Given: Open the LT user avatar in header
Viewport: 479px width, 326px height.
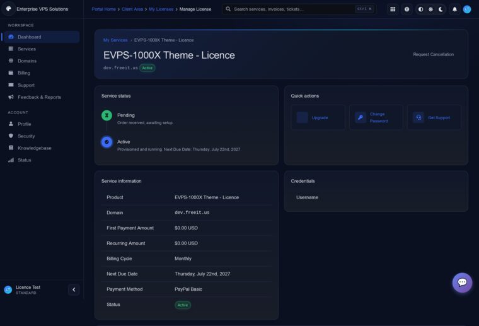Looking at the screenshot, I should coord(467,9).
